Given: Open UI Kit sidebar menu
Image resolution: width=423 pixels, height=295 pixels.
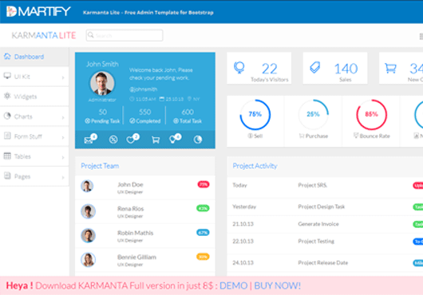Looking at the screenshot, I should point(34,77).
